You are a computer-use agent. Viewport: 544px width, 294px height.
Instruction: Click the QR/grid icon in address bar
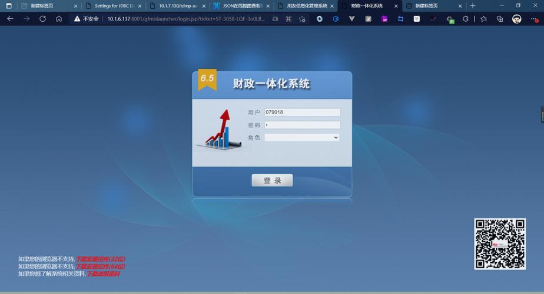point(288,19)
